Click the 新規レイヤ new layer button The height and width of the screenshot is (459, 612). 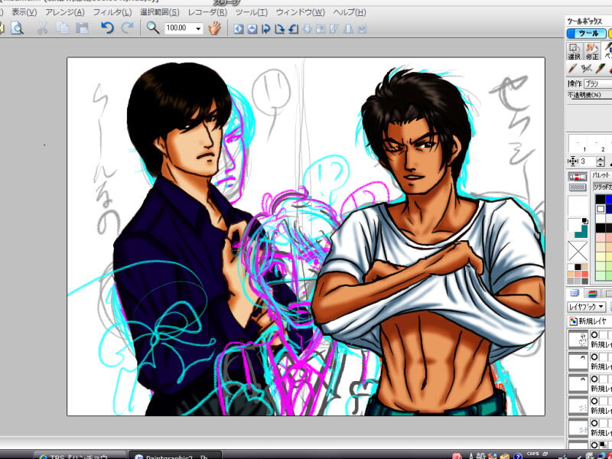click(589, 321)
